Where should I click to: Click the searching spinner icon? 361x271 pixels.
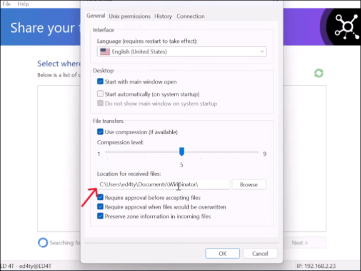pos(43,243)
